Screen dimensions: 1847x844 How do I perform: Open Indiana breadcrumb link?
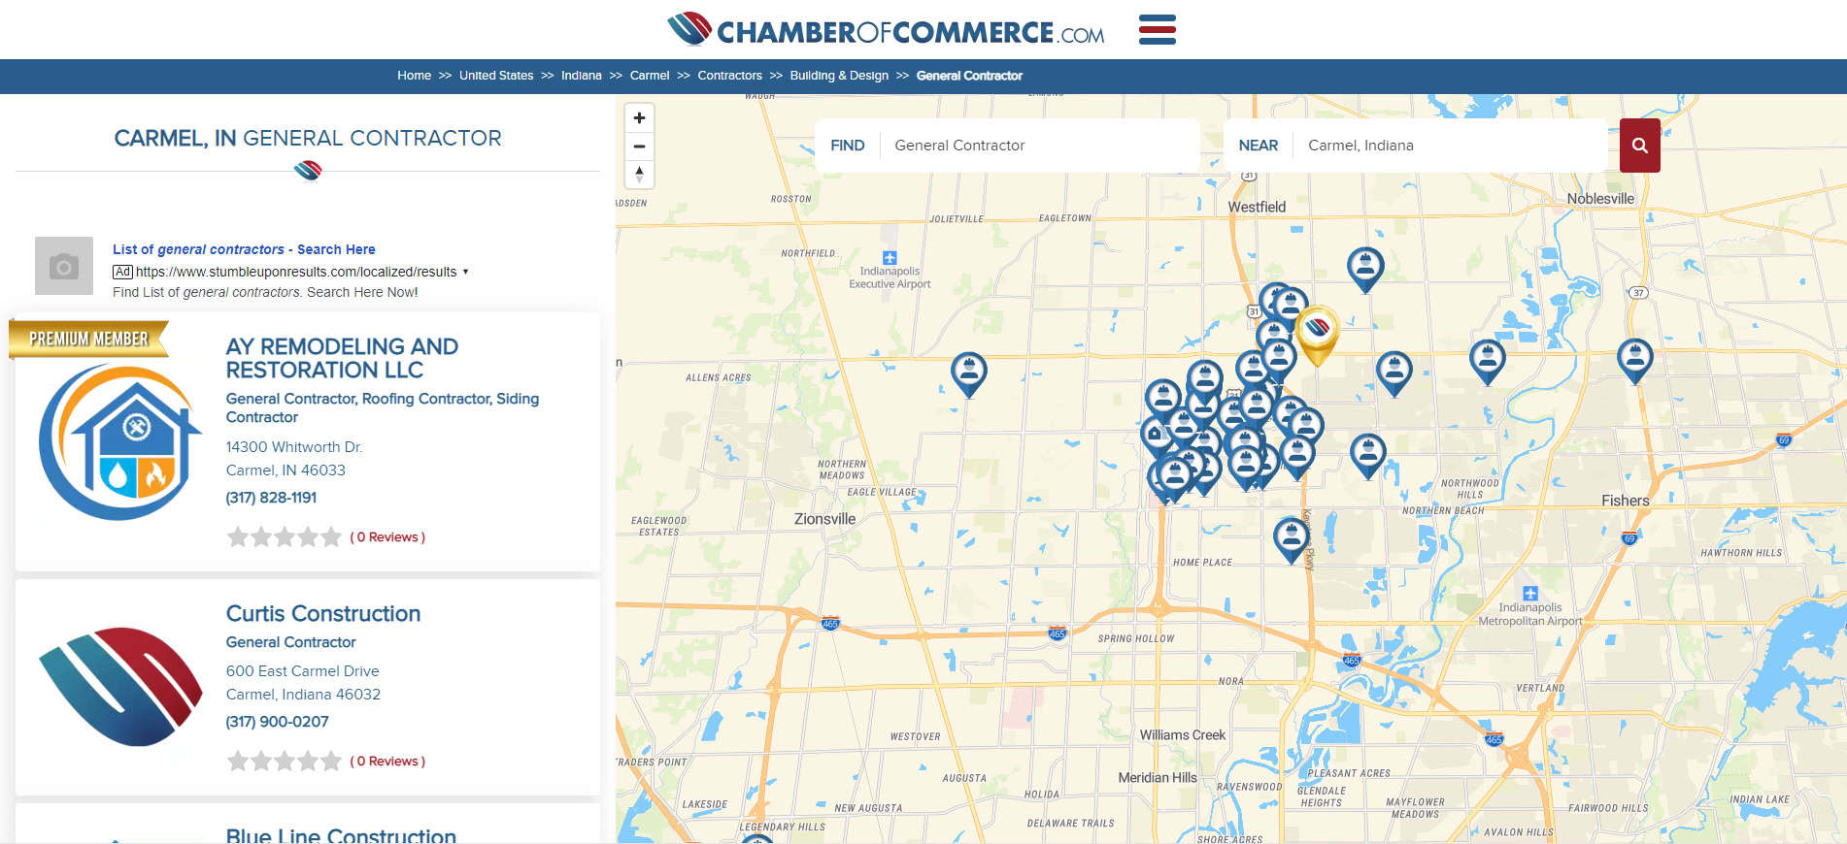pos(581,76)
